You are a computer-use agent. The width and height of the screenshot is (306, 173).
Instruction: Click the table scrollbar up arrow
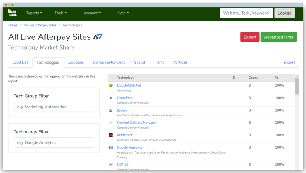297,76
